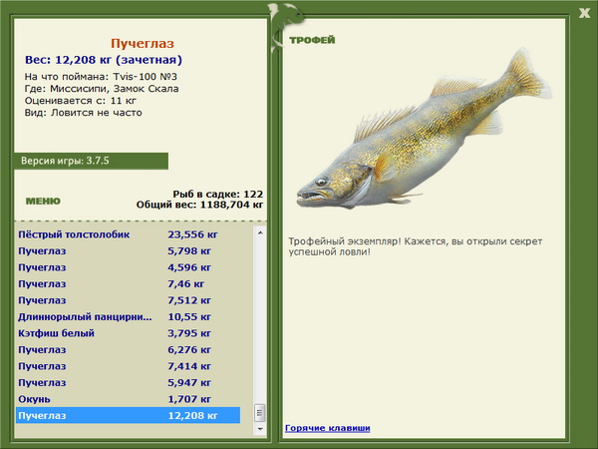Close the trophy window with the X
Screen dimensions: 598x449
tap(583, 13)
